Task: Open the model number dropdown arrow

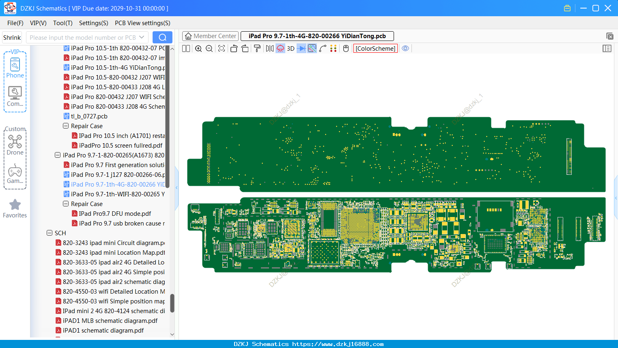Action: tap(142, 37)
